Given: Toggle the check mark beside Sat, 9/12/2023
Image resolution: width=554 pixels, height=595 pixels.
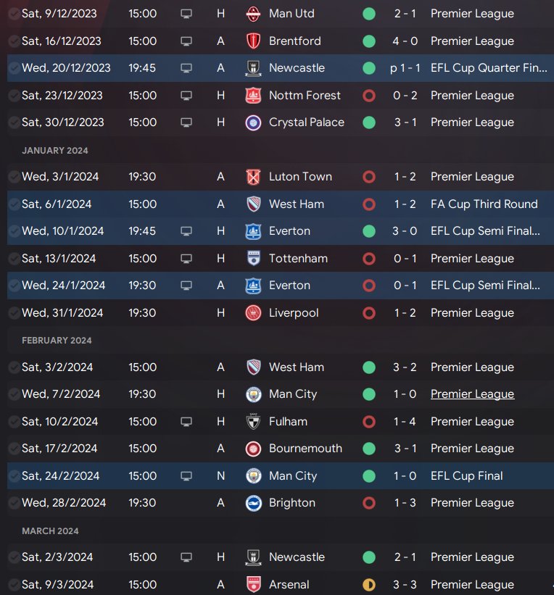Looking at the screenshot, I should 14,14.
